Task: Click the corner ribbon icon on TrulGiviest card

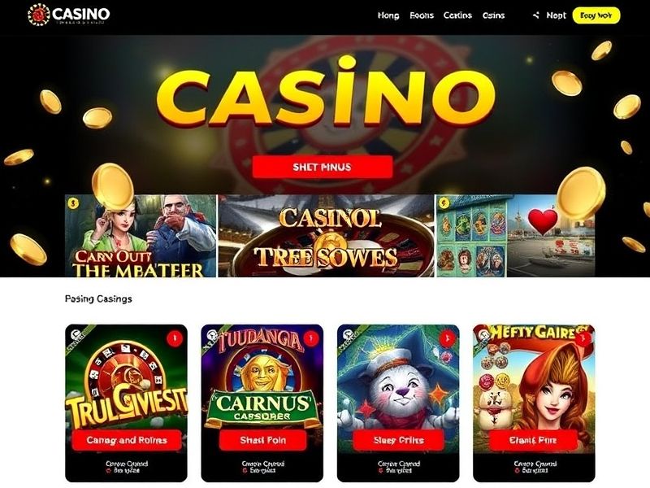Action: pyautogui.click(x=75, y=335)
